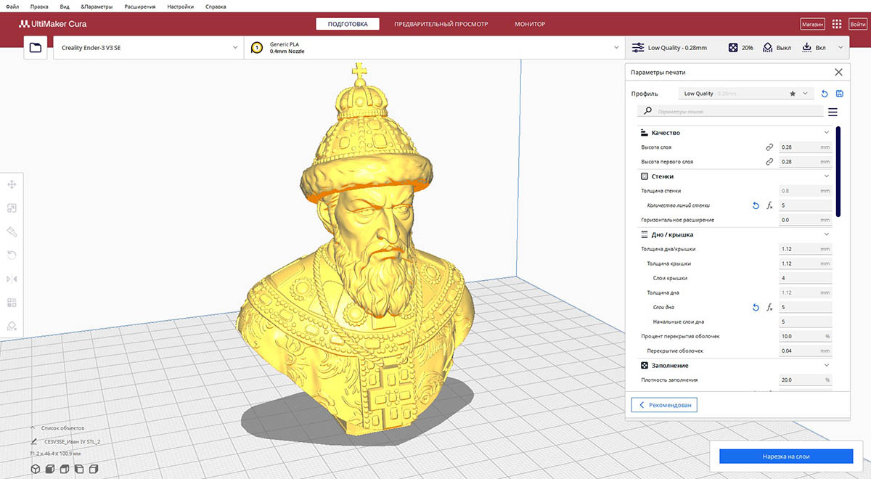Save profile with floppy disk icon
This screenshot has height=479, width=871.
(x=840, y=94)
